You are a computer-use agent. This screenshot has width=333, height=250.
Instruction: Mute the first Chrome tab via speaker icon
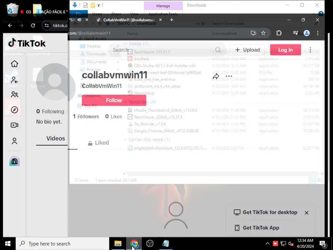[x=79, y=20]
